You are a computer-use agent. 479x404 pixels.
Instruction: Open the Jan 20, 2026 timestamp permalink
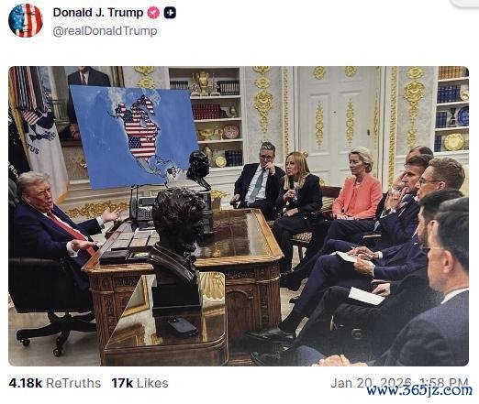tap(399, 383)
